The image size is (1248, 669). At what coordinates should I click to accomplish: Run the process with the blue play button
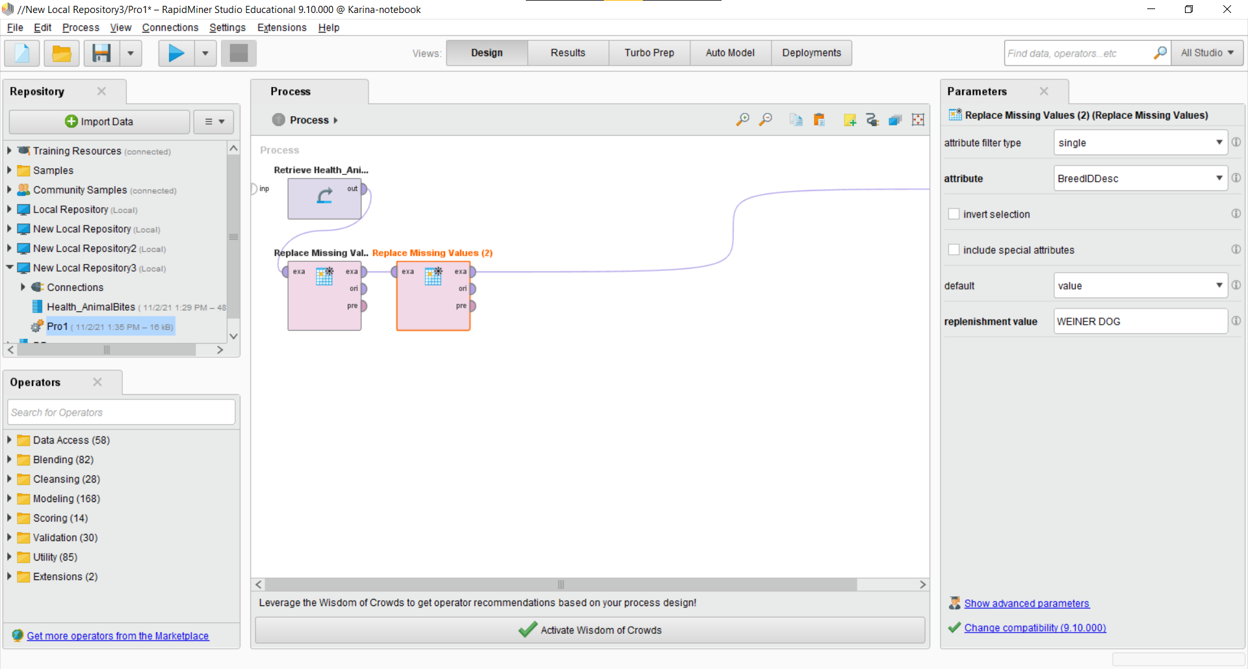[176, 53]
